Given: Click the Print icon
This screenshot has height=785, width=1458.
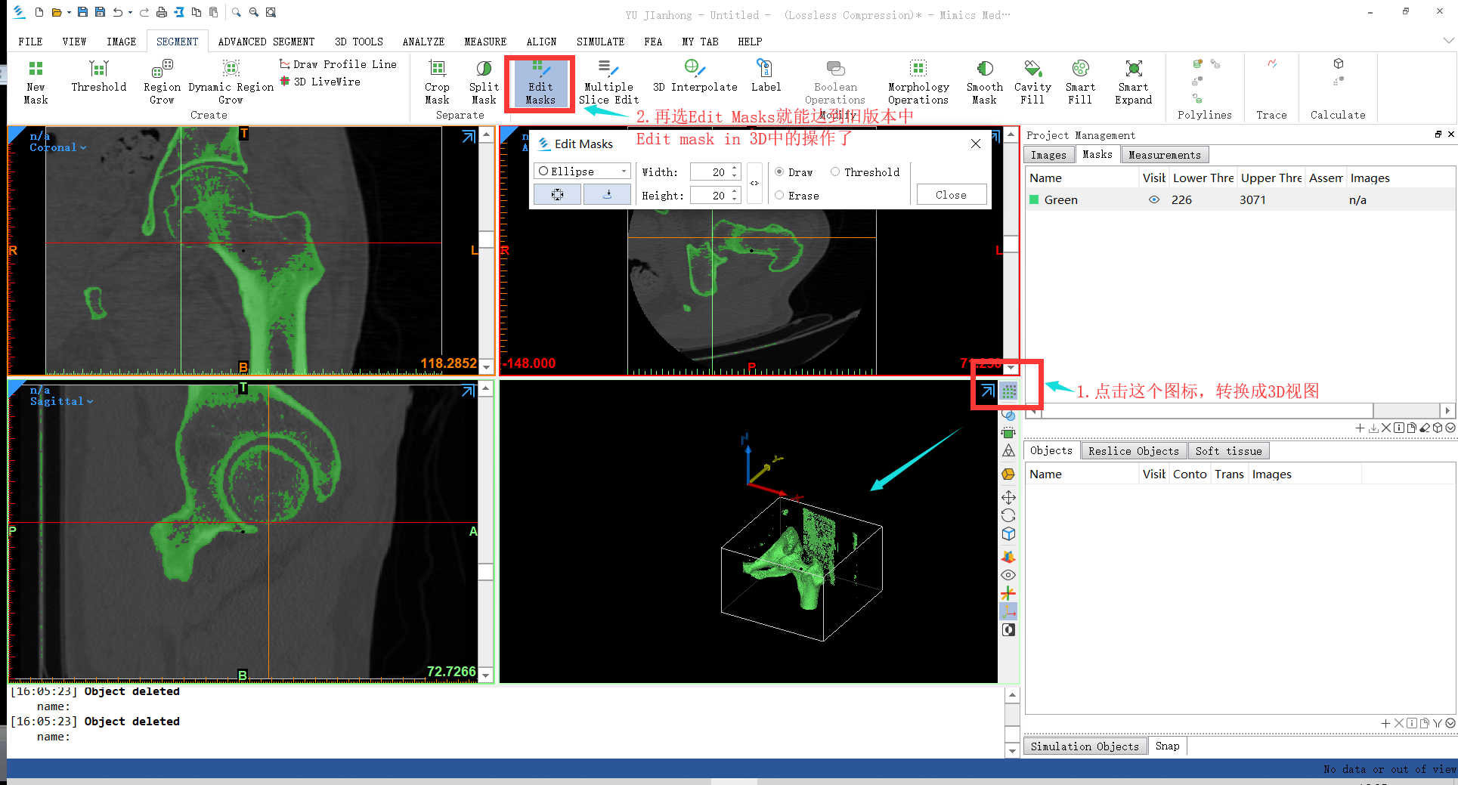Looking at the screenshot, I should (161, 12).
